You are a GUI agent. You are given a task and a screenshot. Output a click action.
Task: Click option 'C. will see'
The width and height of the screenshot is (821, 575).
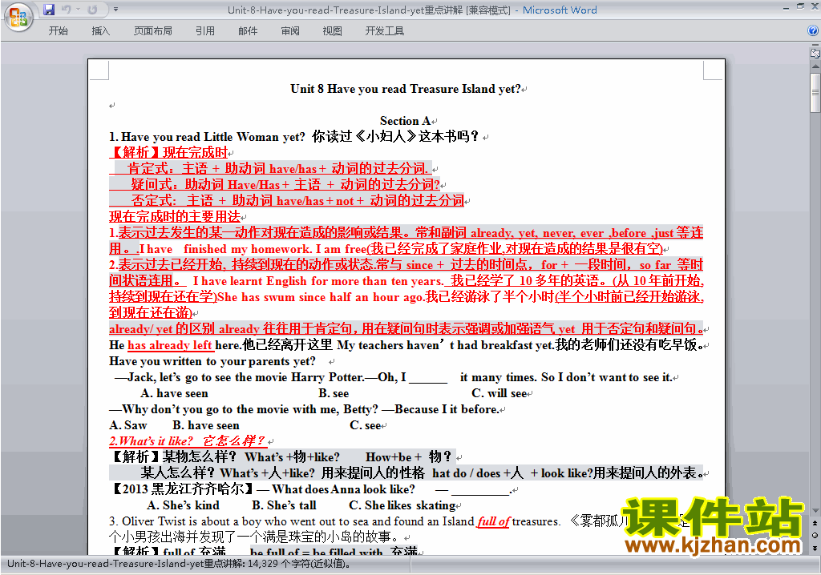(499, 393)
